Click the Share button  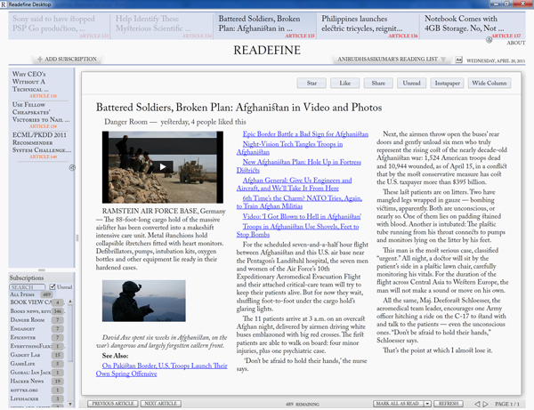[378, 83]
